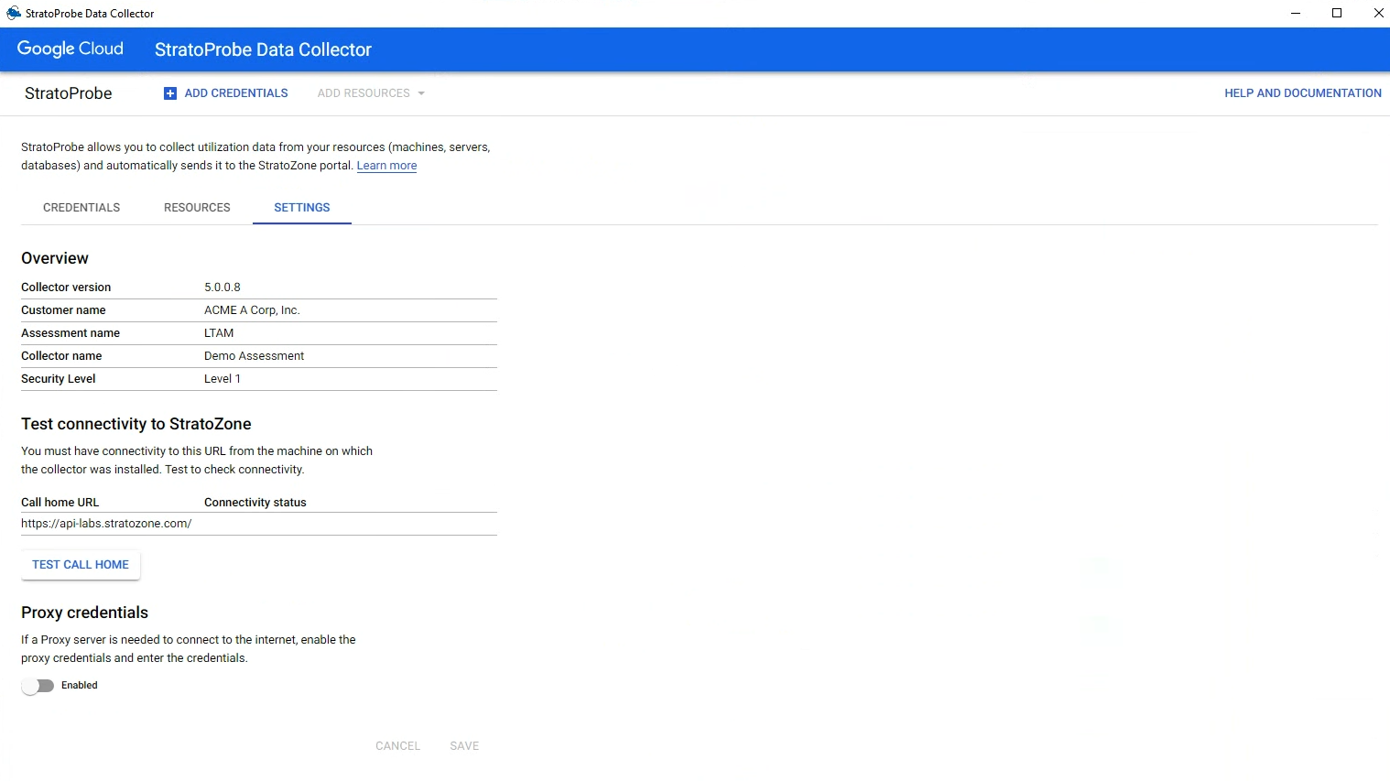Click collector name value Demo Assessment
This screenshot has width=1390, height=781.
pos(254,356)
